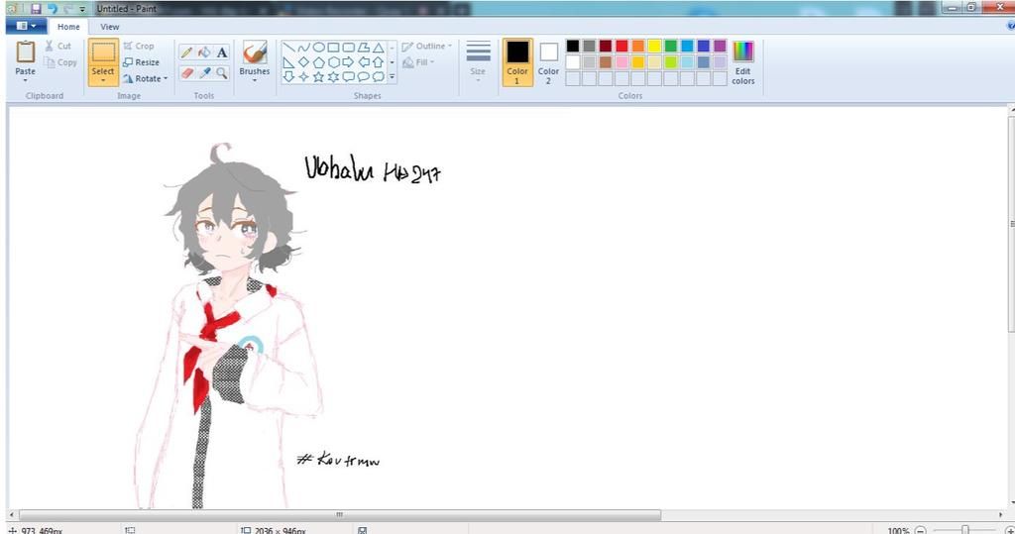Image resolution: width=1015 pixels, height=534 pixels.
Task: Click the Resize button
Action: click(141, 62)
